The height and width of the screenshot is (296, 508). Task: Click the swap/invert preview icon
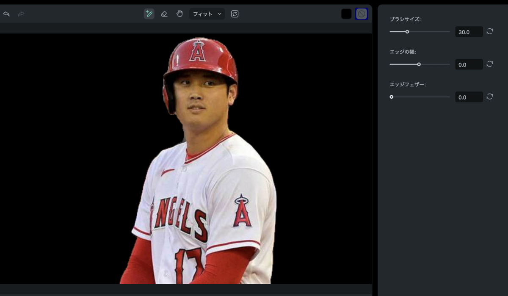[x=235, y=14]
